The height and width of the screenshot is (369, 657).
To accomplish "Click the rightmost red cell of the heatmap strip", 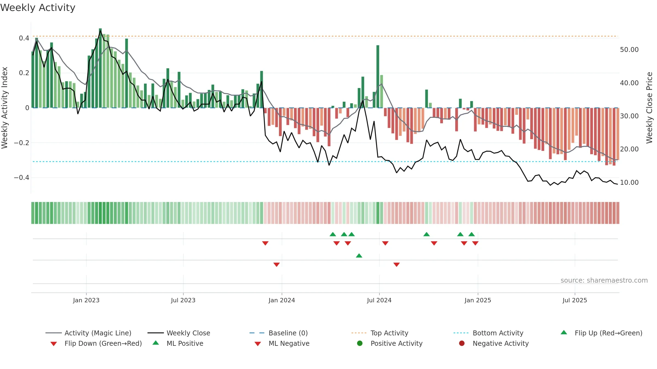I will 618,213.
